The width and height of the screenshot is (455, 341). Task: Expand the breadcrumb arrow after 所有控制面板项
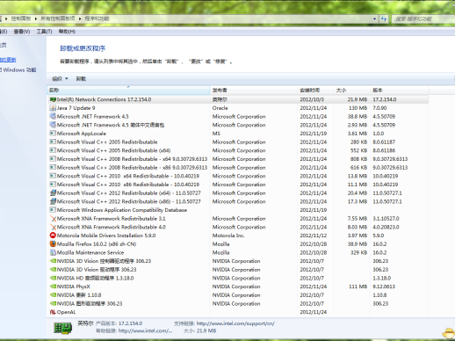pyautogui.click(x=80, y=18)
